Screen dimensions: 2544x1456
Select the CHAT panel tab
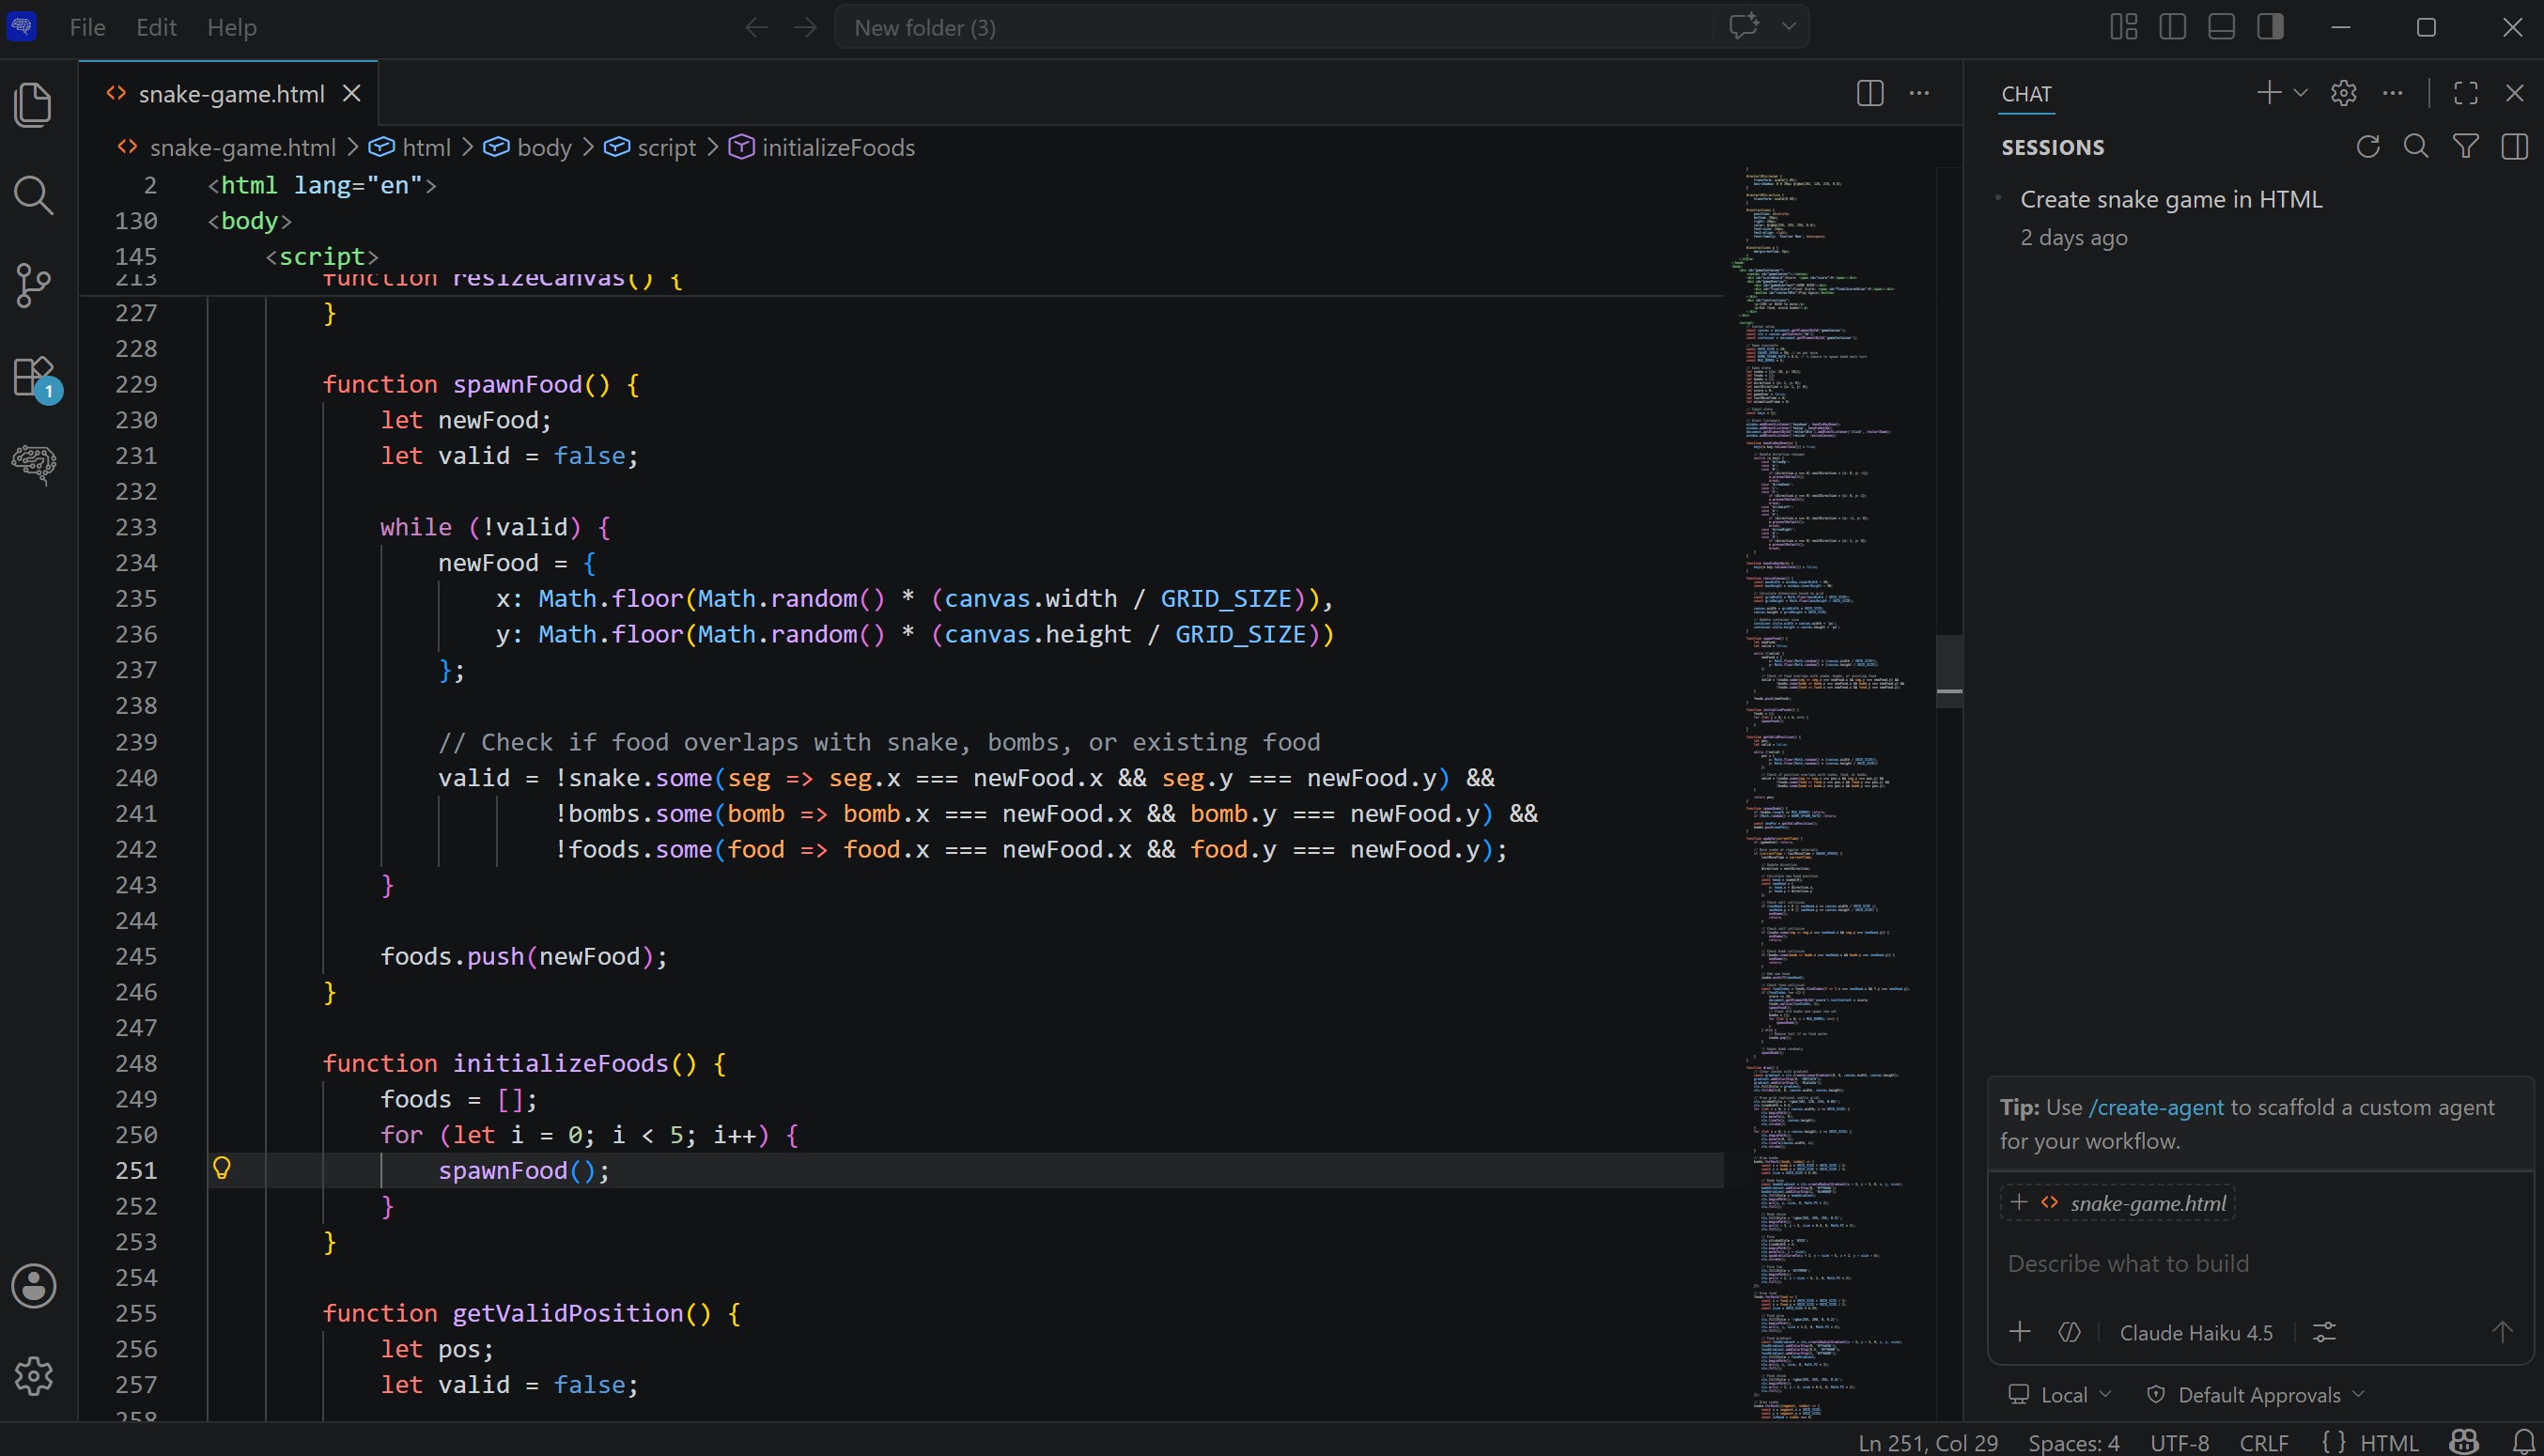pyautogui.click(x=2027, y=93)
